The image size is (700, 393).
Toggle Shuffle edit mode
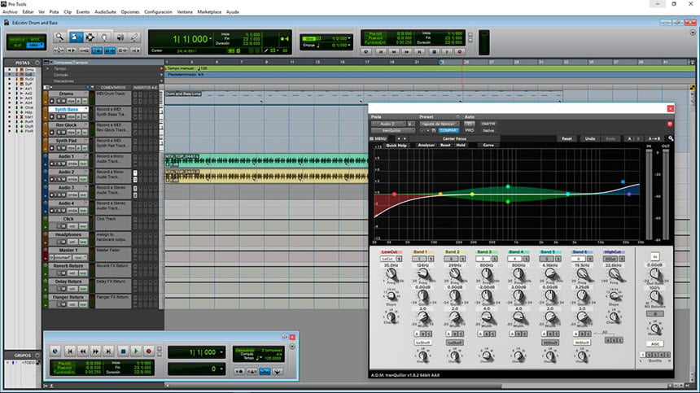(x=17, y=39)
